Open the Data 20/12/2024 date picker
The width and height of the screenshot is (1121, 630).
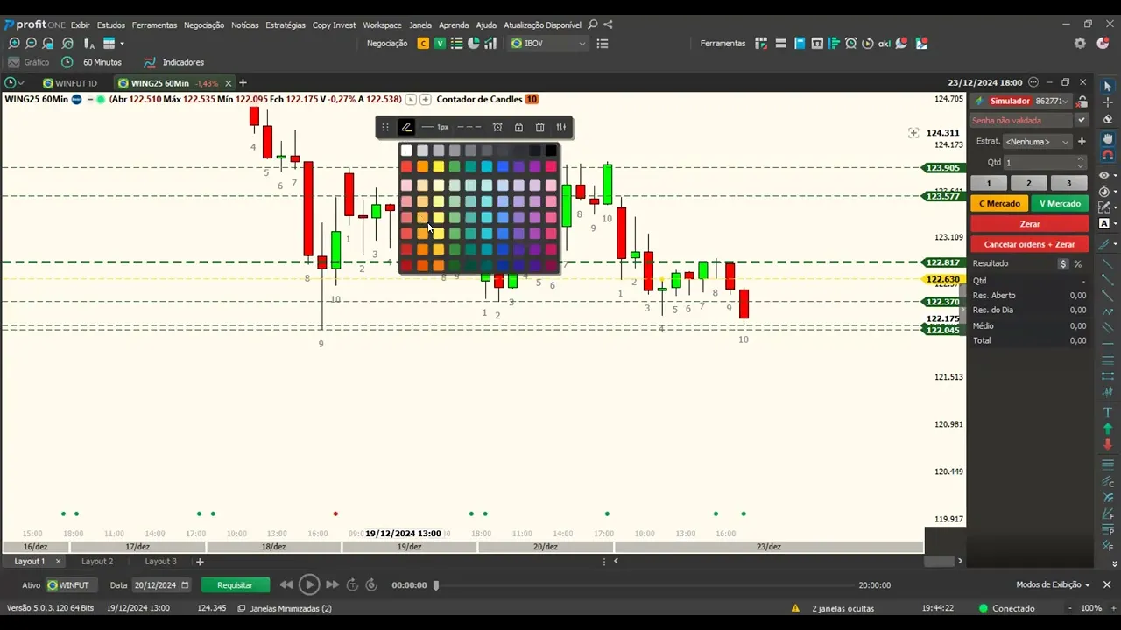(161, 584)
